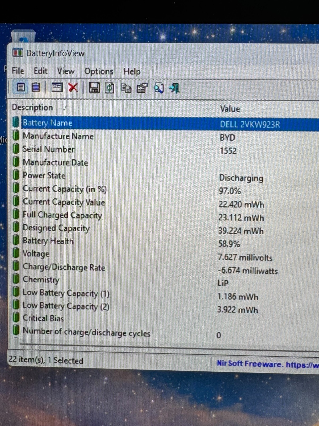Open the Advanced Options toolbar icon
The width and height of the screenshot is (319, 426).
(57, 87)
